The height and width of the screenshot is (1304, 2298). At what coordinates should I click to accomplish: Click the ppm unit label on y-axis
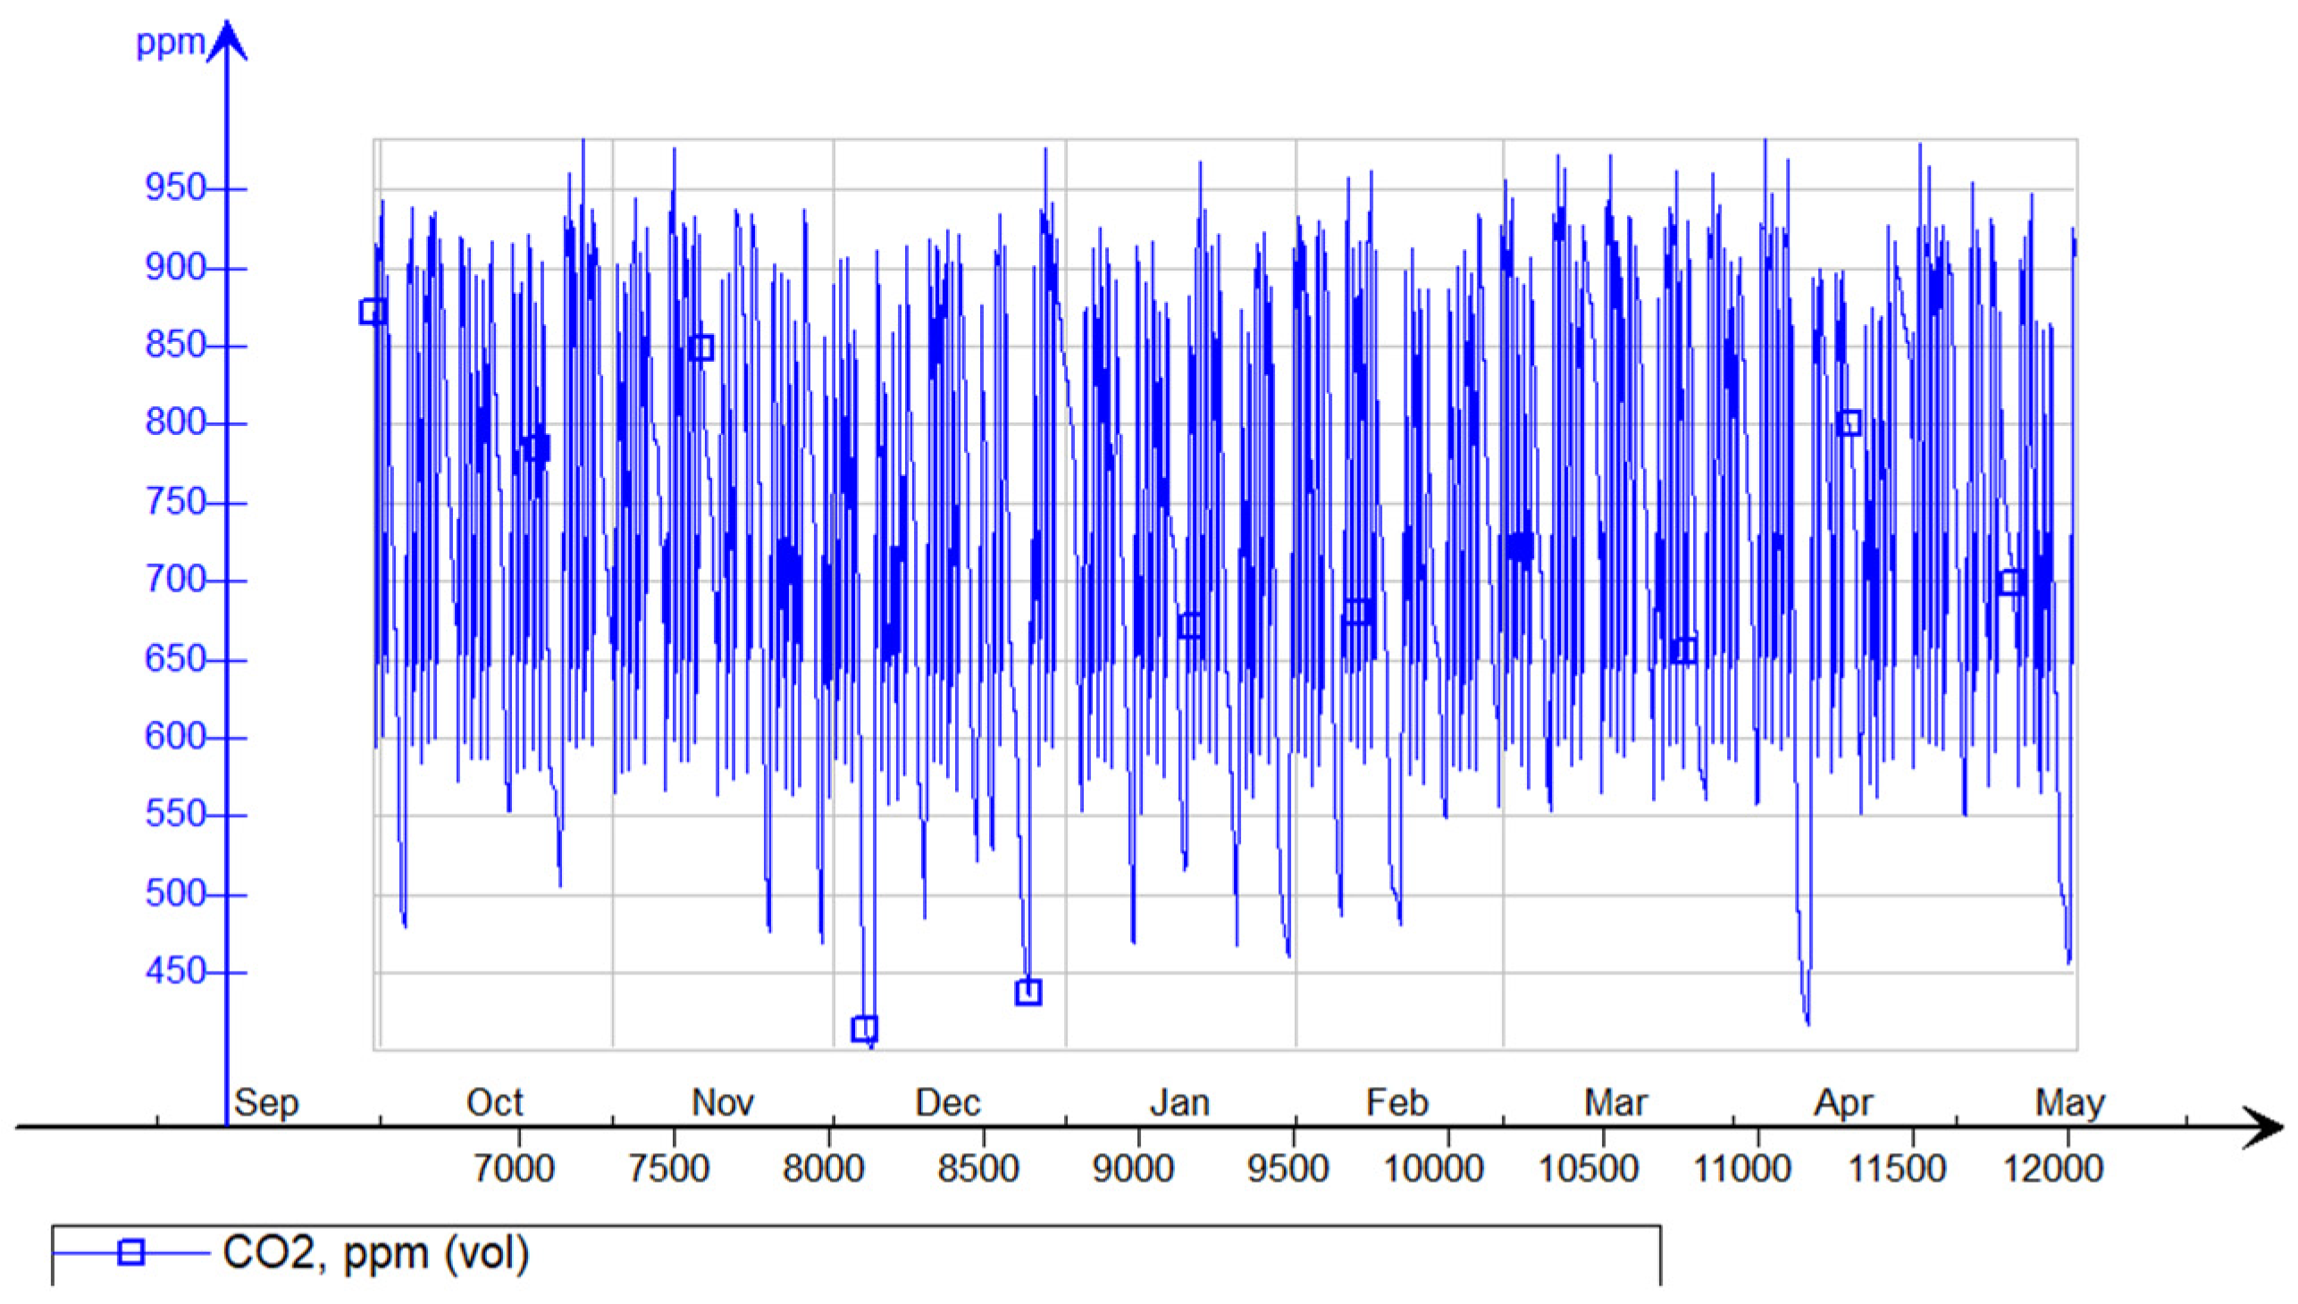(171, 43)
